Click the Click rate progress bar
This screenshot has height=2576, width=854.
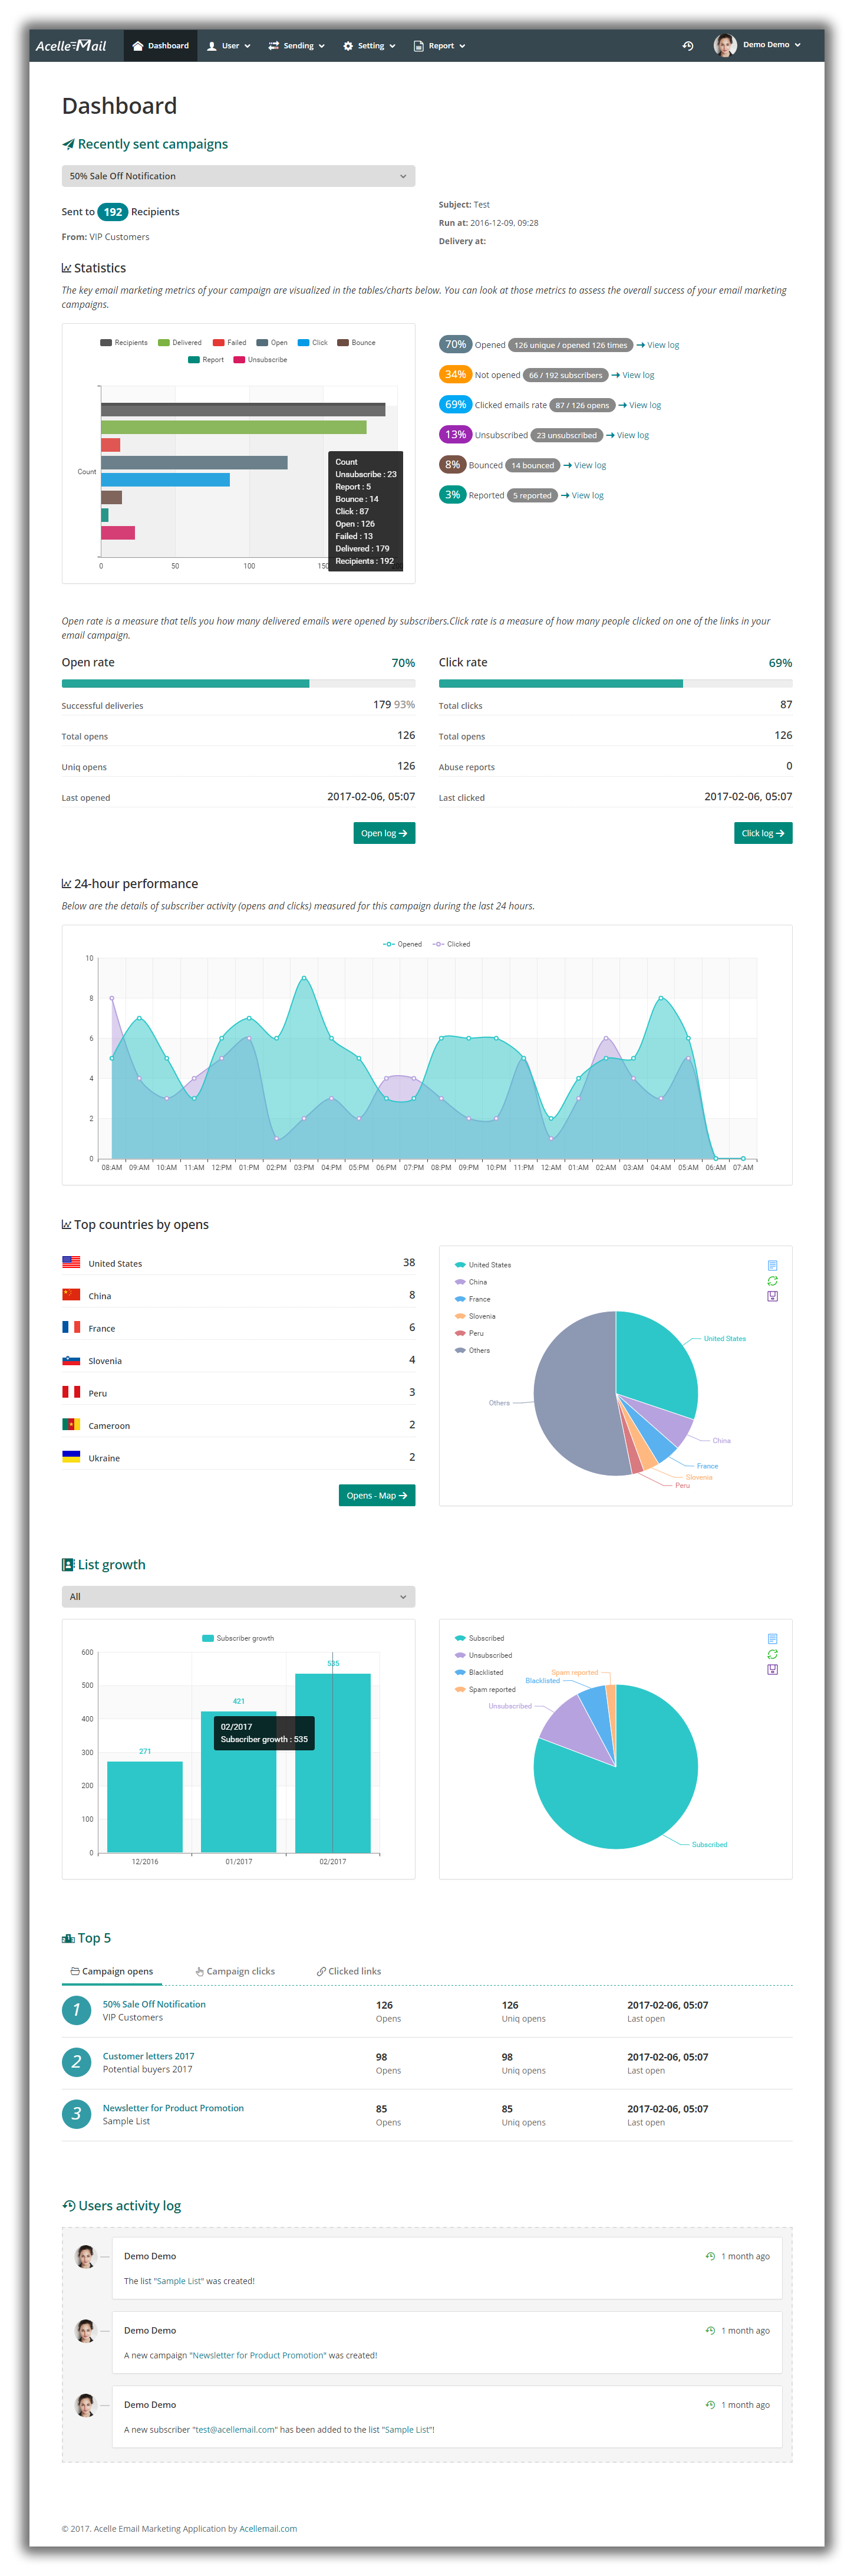[615, 684]
